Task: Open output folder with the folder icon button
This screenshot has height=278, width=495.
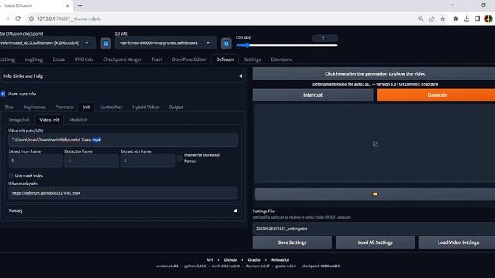Action: (374, 194)
